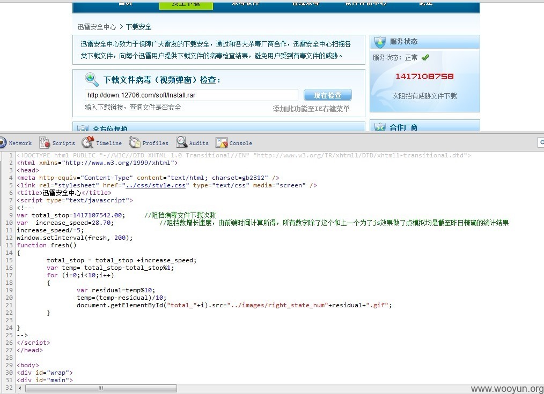Click the //阻挡病毒文件下载次数 comment
The height and width of the screenshot is (394, 544).
tap(180, 215)
